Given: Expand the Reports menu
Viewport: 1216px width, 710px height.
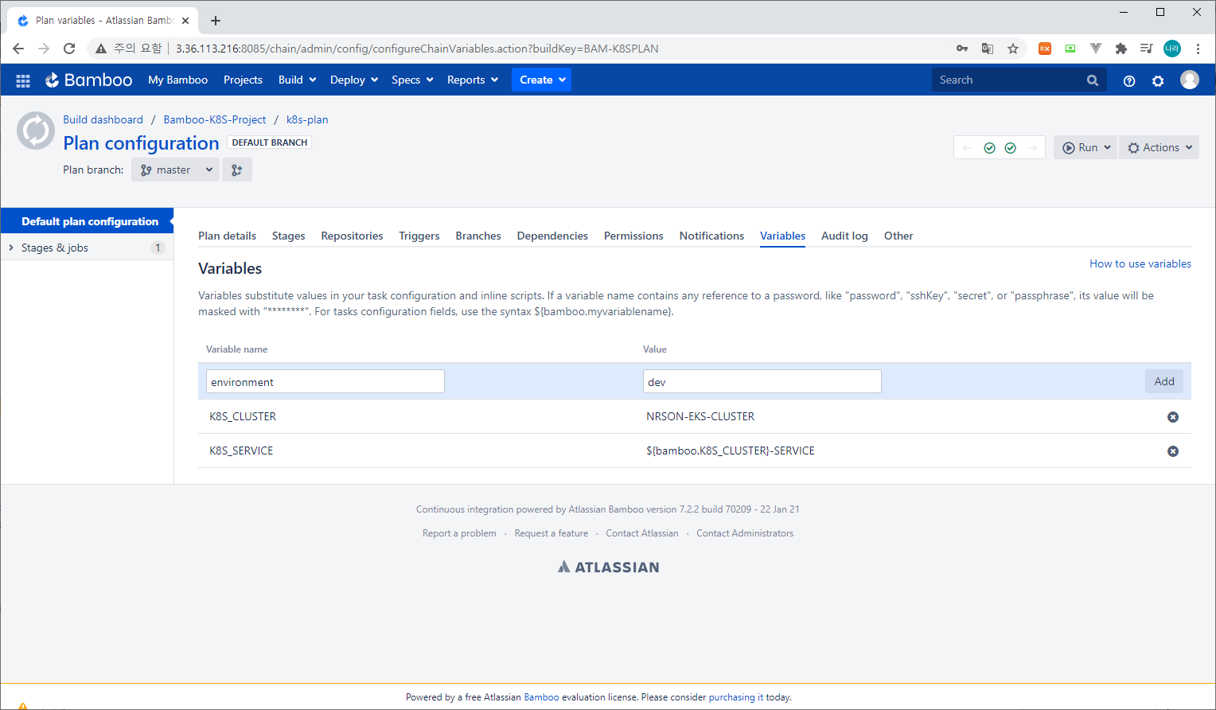Looking at the screenshot, I should (473, 80).
